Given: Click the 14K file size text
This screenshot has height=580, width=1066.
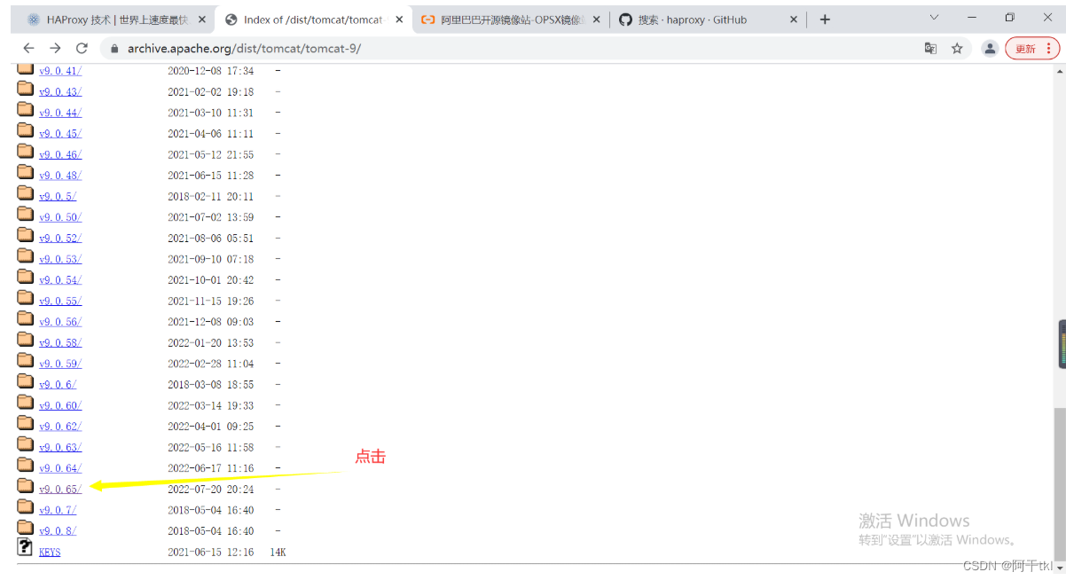Looking at the screenshot, I should click(x=278, y=553).
